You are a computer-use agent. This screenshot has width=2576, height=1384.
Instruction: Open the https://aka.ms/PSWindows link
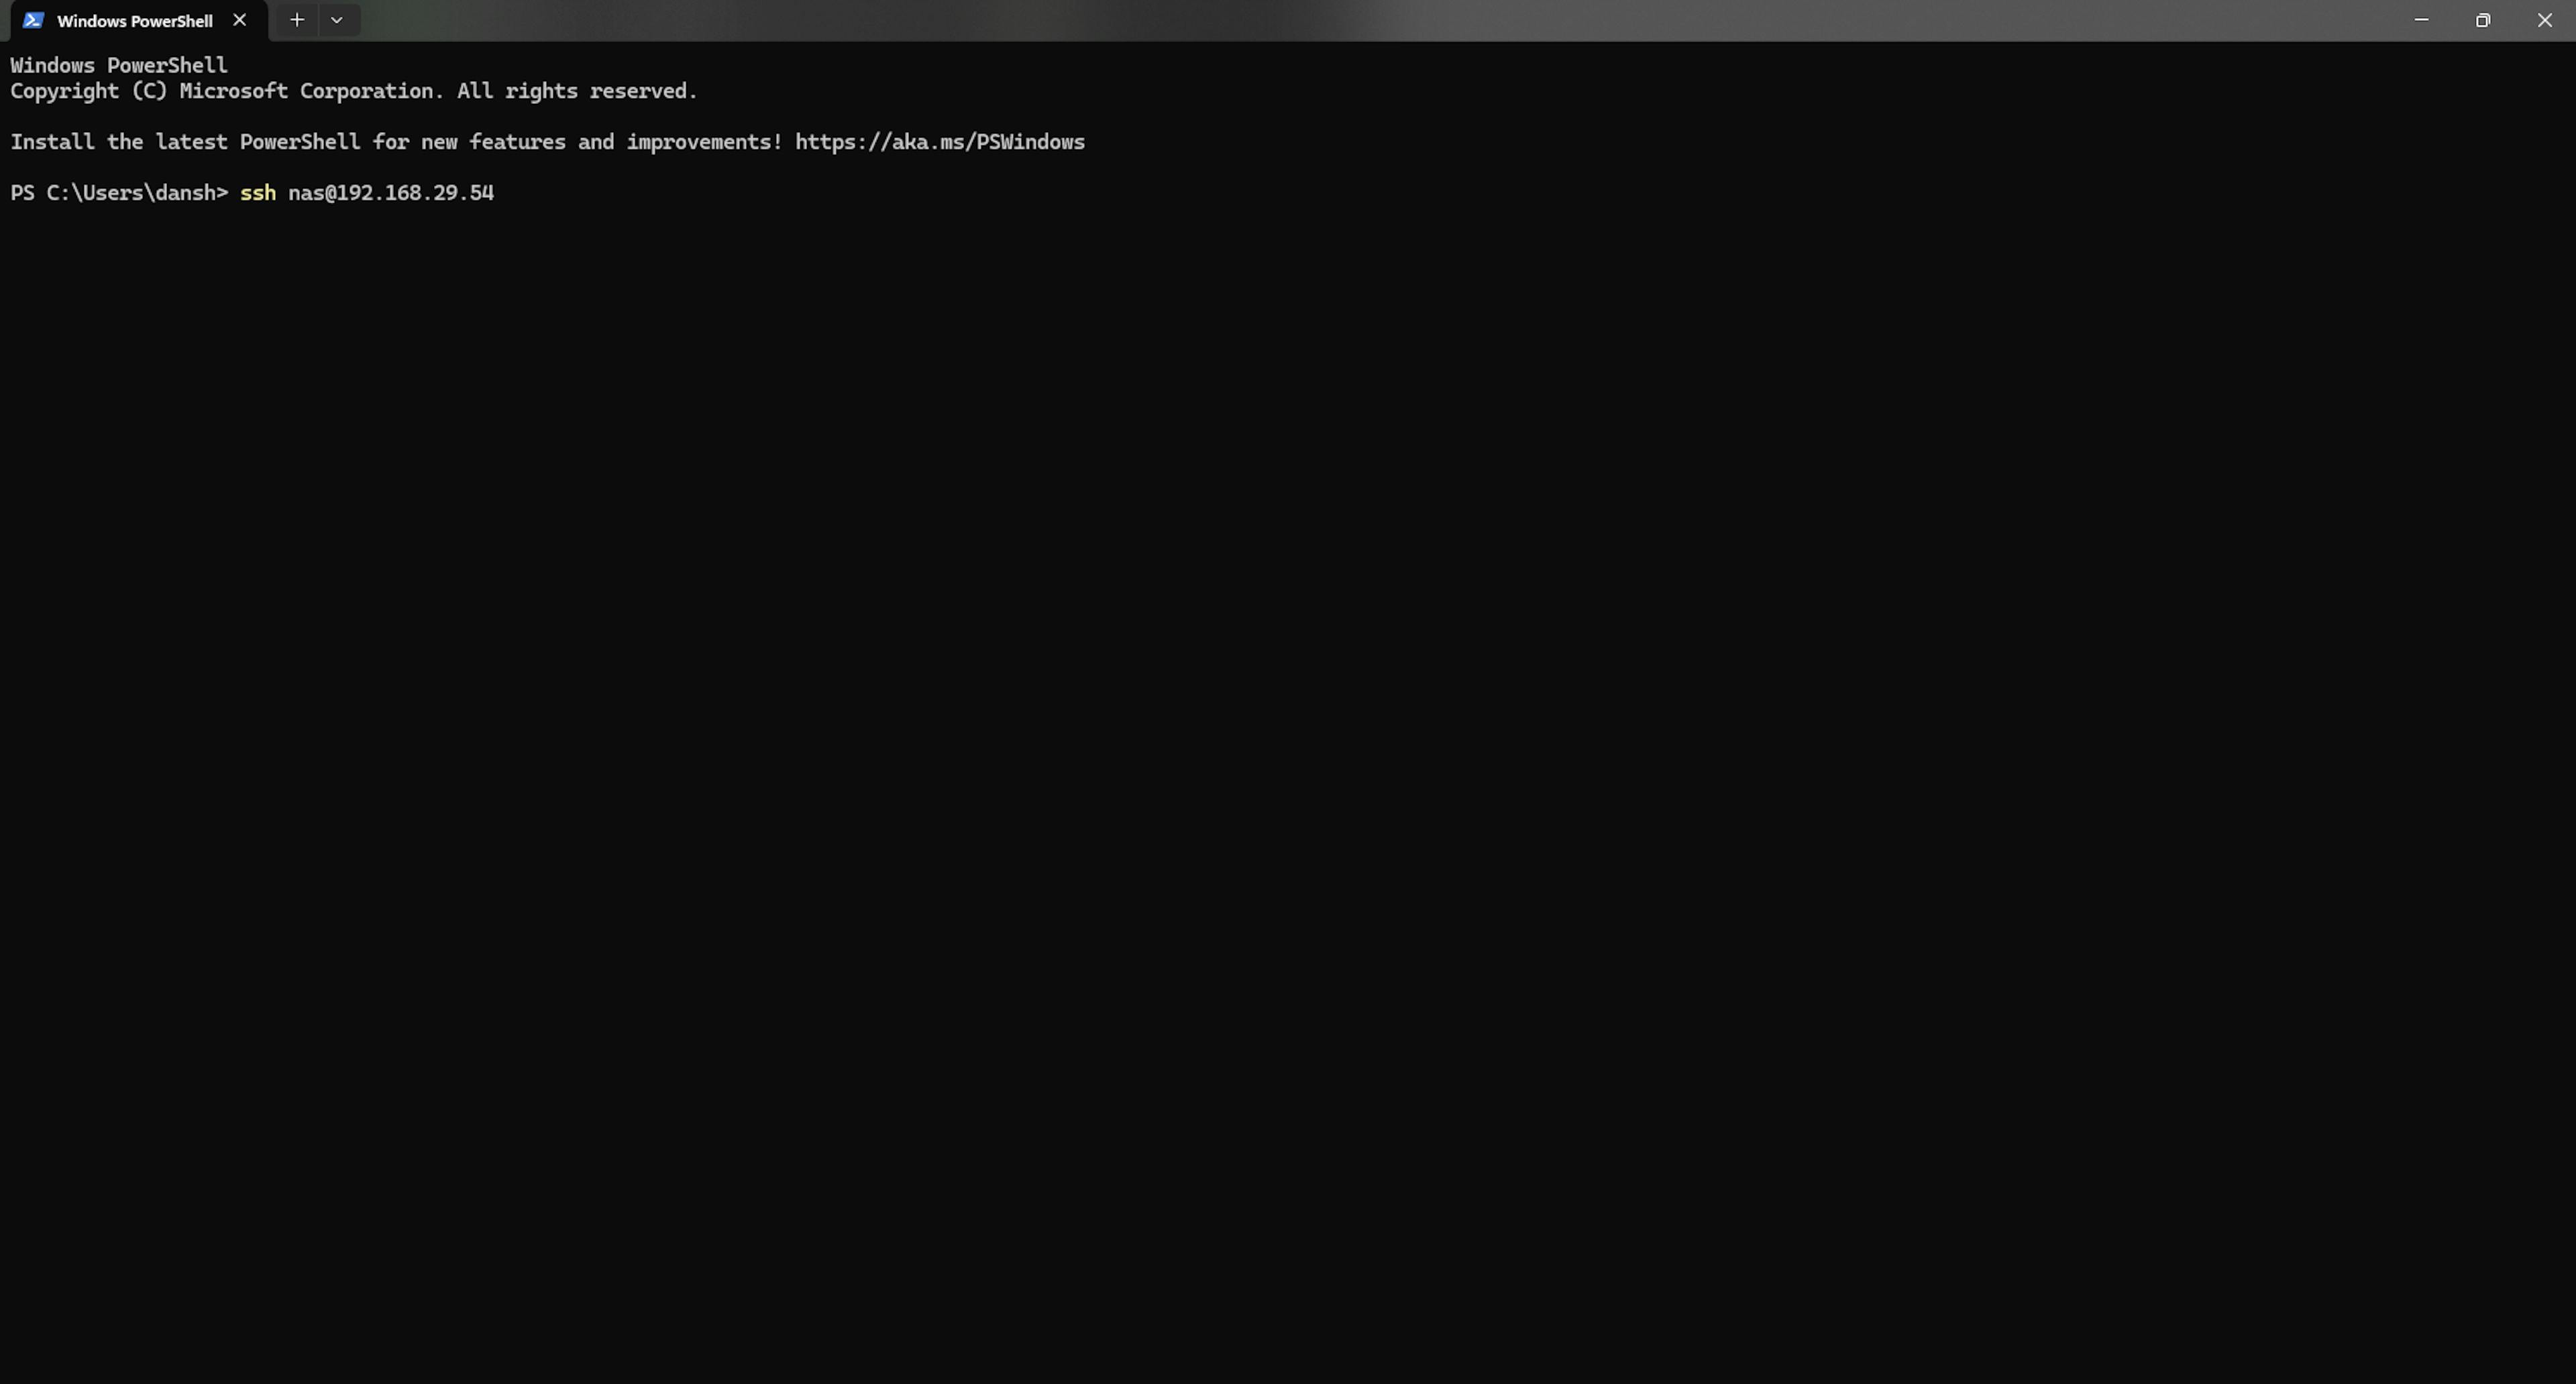(x=940, y=142)
